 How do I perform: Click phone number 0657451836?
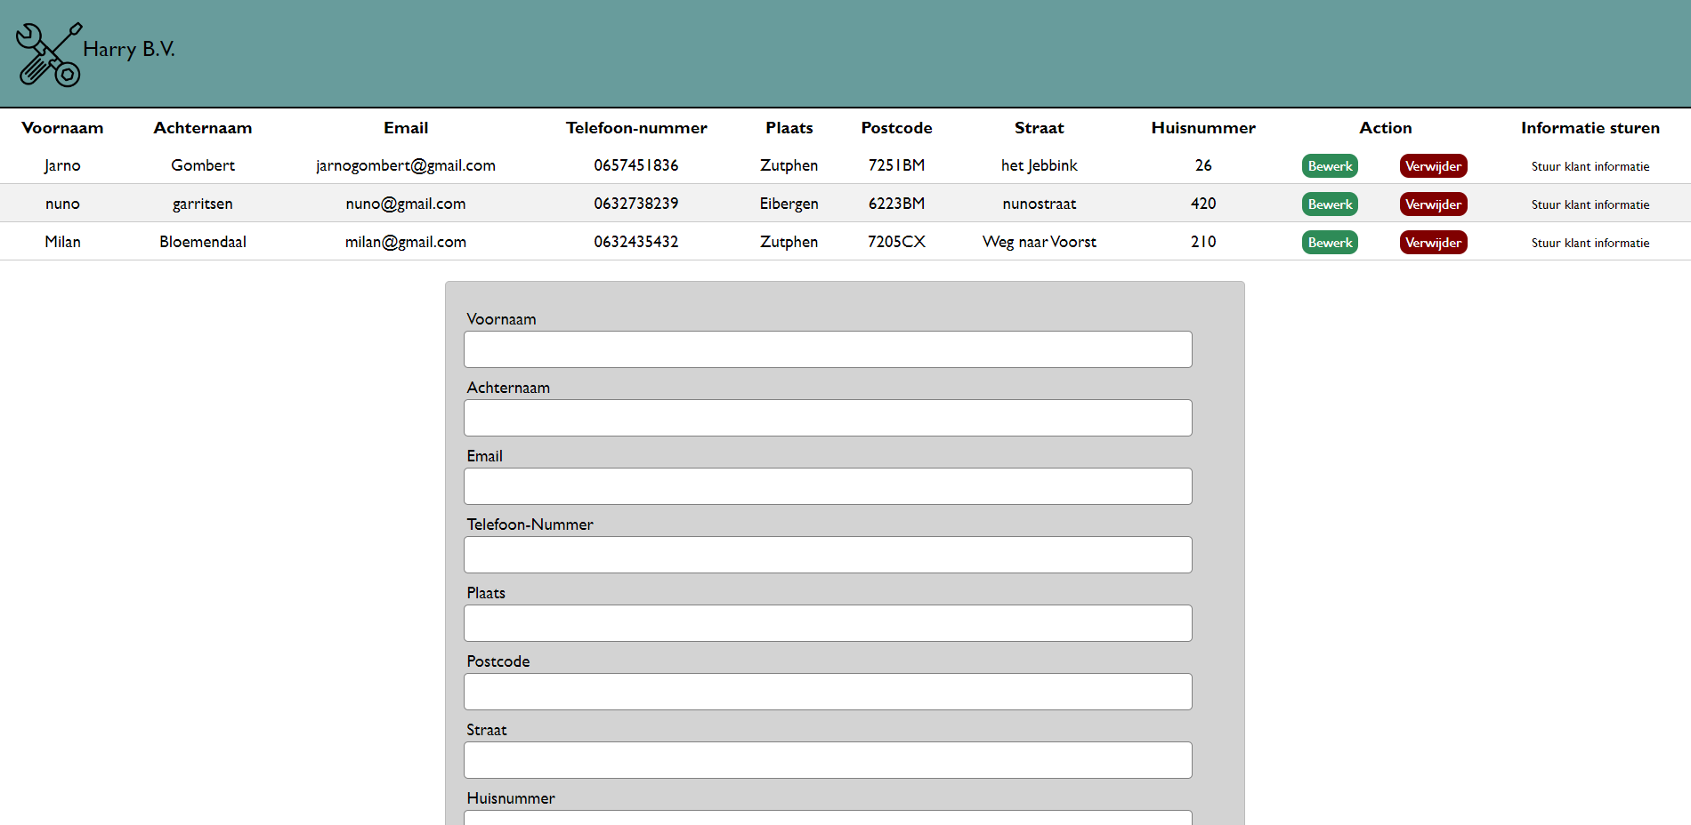tap(636, 165)
